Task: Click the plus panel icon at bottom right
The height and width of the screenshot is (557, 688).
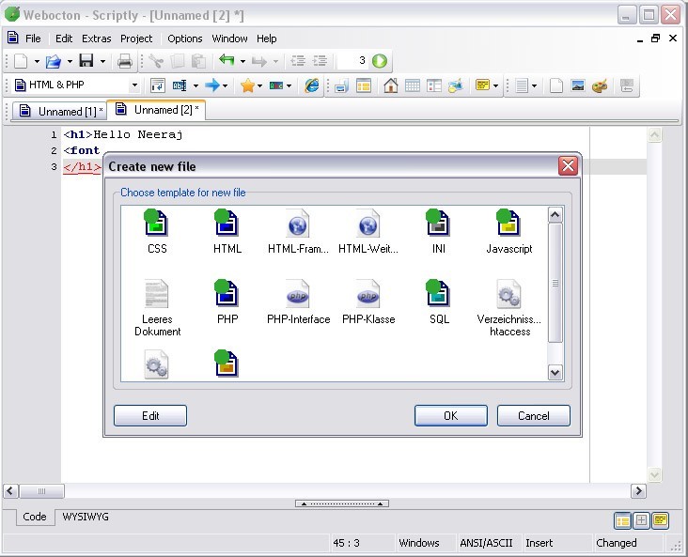Action: click(x=641, y=520)
